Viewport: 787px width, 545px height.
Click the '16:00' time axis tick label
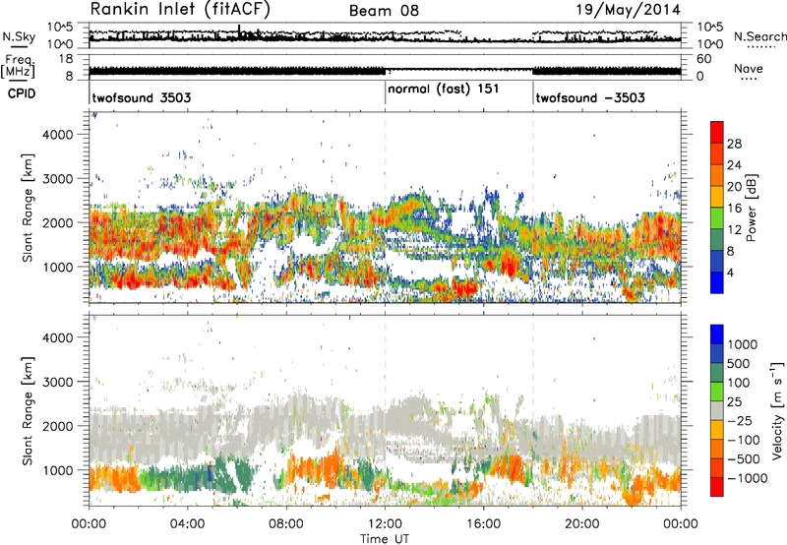click(x=483, y=524)
